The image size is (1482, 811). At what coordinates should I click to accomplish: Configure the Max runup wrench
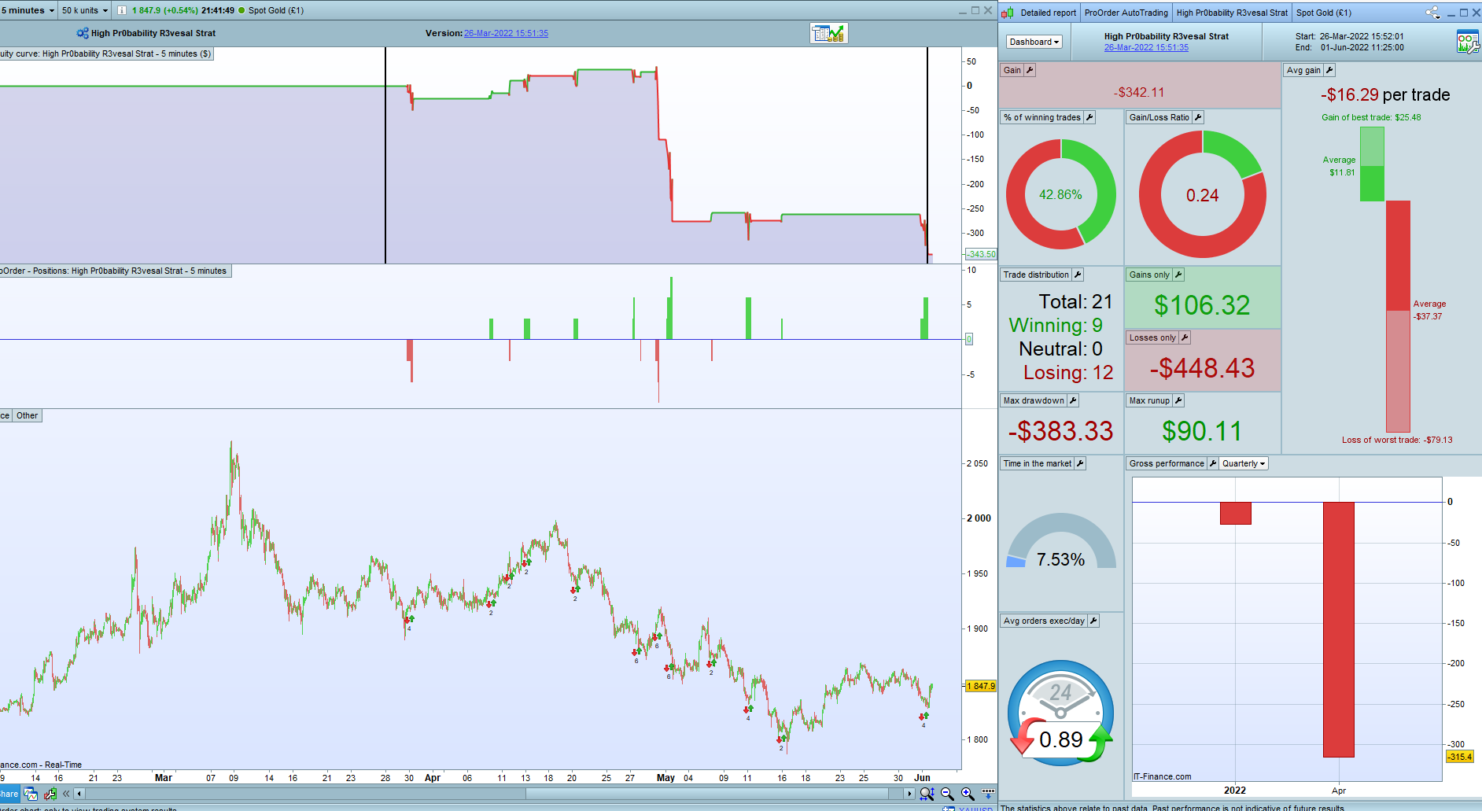click(1178, 400)
